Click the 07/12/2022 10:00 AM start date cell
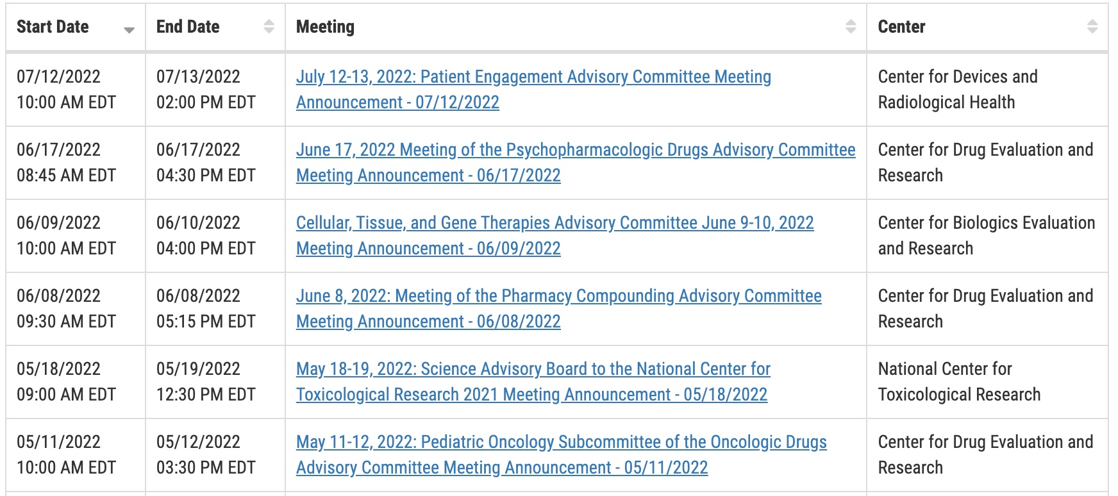 tap(76, 90)
